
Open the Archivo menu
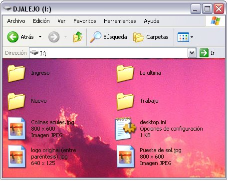click(x=16, y=21)
